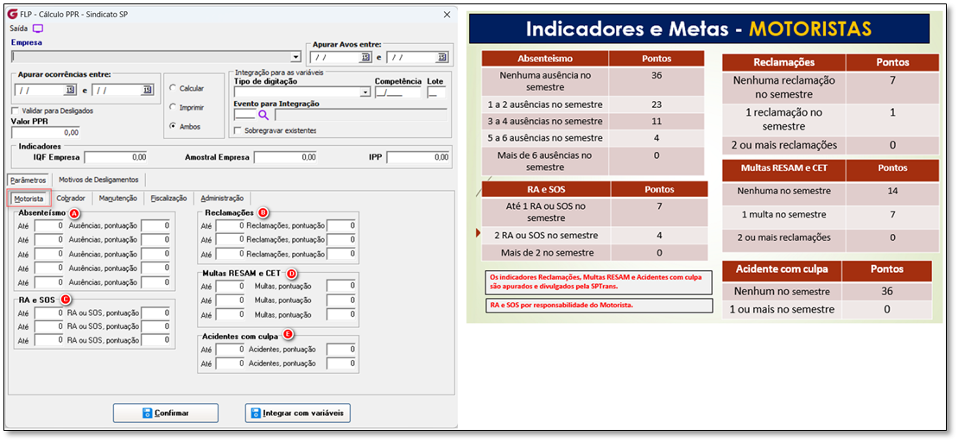Open the Manutenção tab
Image resolution: width=958 pixels, height=442 pixels.
click(117, 199)
